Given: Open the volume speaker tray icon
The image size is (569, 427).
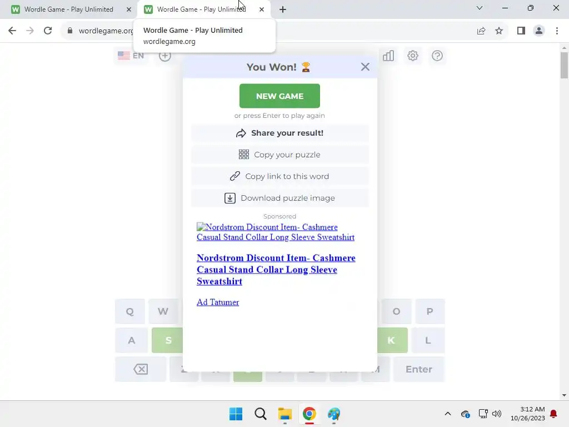Looking at the screenshot, I should click(497, 414).
